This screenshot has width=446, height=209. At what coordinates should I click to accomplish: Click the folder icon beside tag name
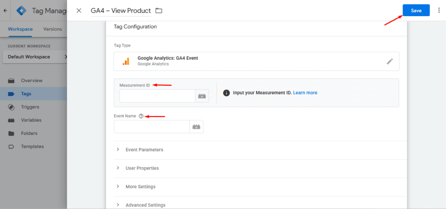[x=159, y=11]
